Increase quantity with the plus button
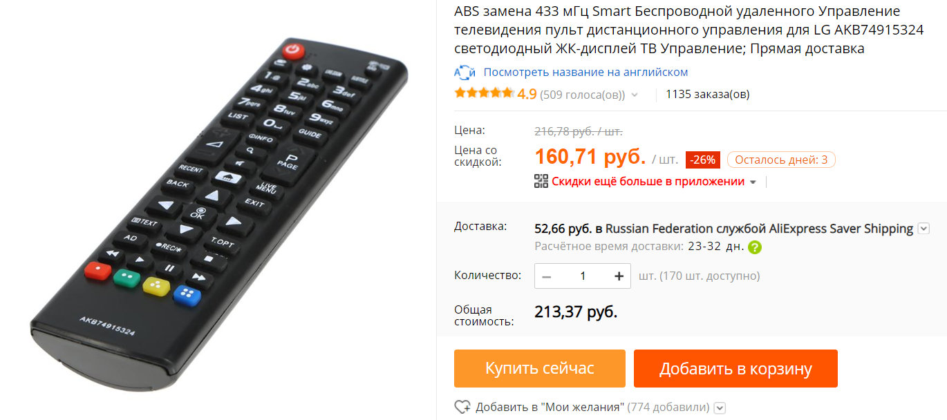 point(619,276)
